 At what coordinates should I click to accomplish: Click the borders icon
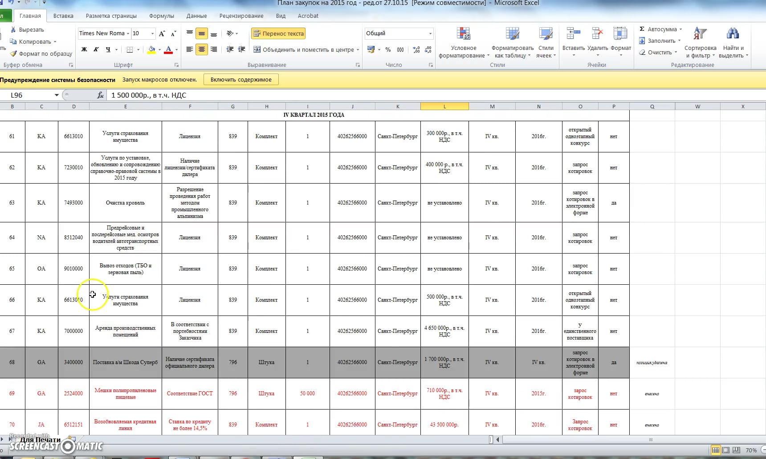pyautogui.click(x=130, y=49)
